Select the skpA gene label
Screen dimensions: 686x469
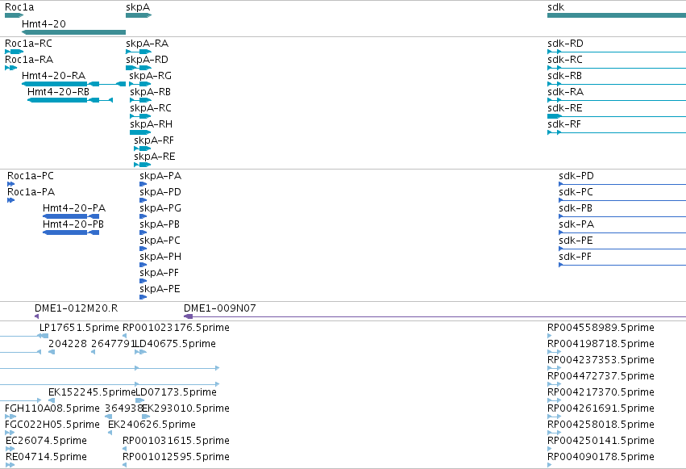138,7
